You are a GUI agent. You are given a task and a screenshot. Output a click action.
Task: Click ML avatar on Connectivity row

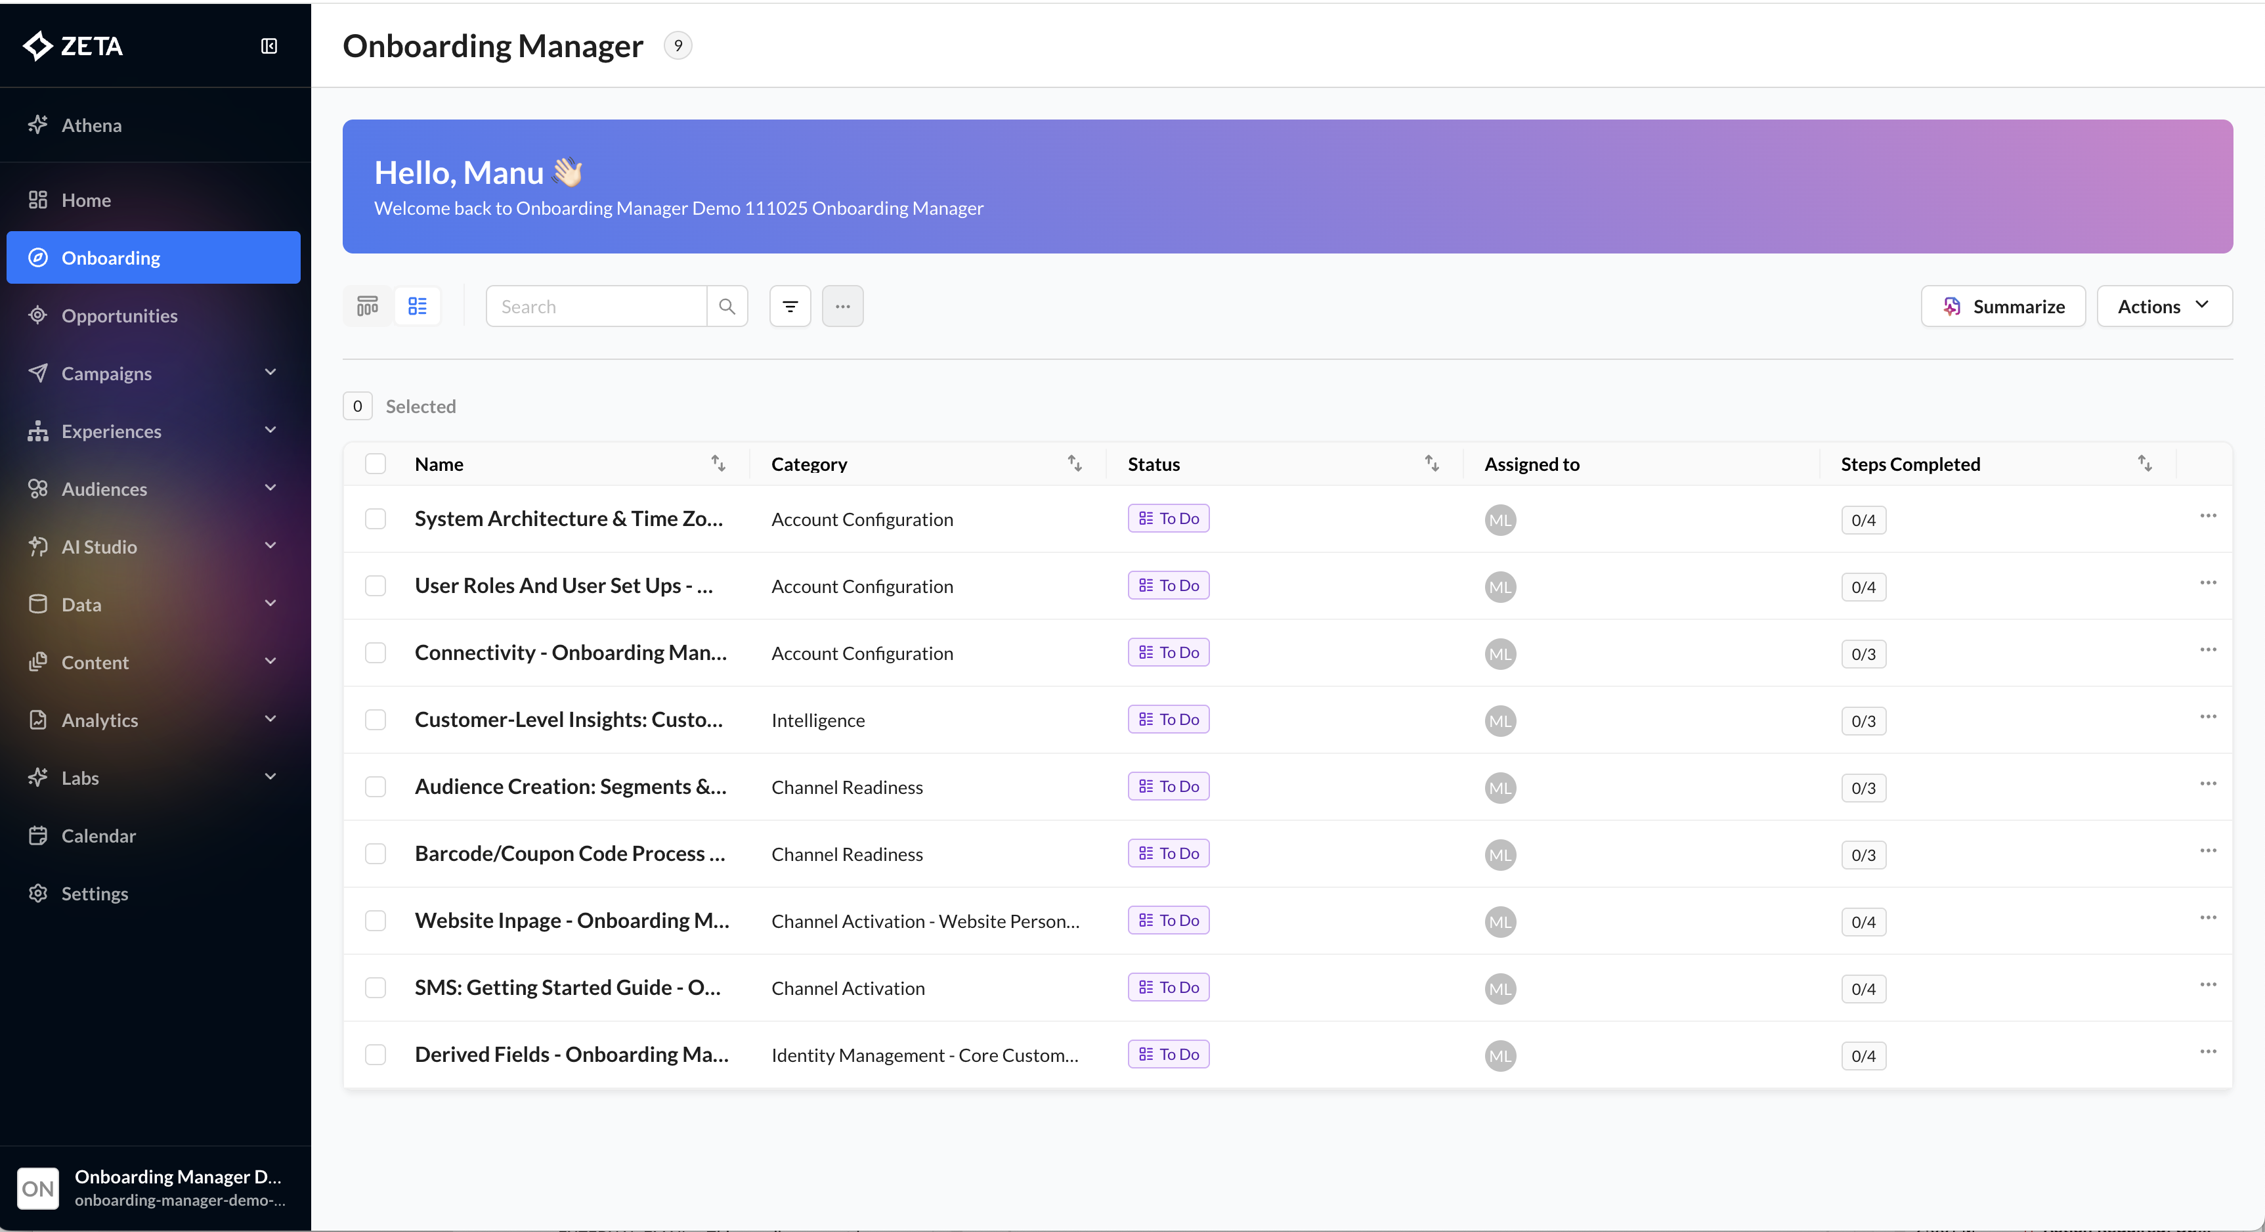click(x=1500, y=654)
